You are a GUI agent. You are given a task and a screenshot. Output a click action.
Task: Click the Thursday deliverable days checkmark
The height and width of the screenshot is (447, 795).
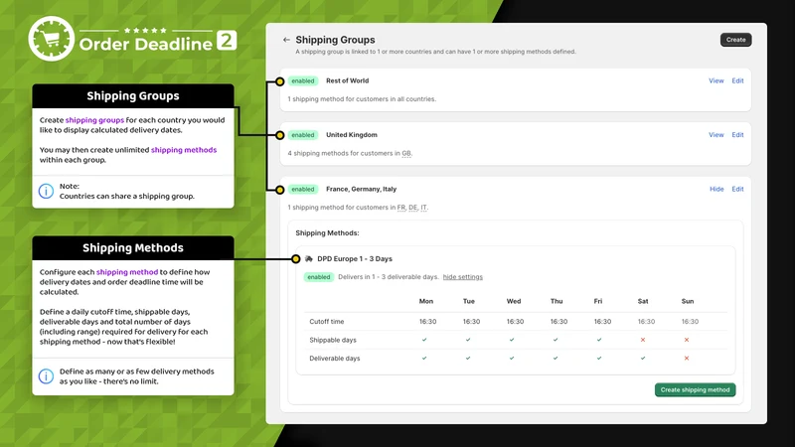(556, 358)
